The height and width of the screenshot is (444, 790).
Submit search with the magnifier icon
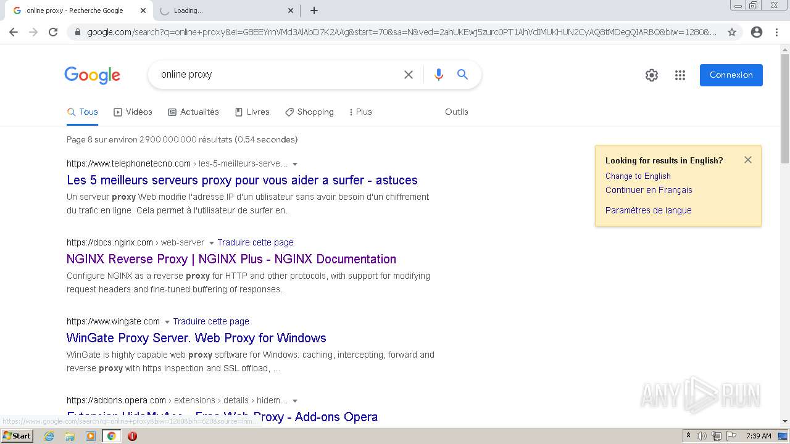point(462,75)
